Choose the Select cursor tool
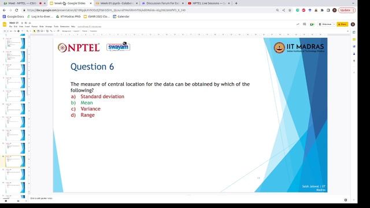The height and width of the screenshot is (208, 370). point(34,31)
